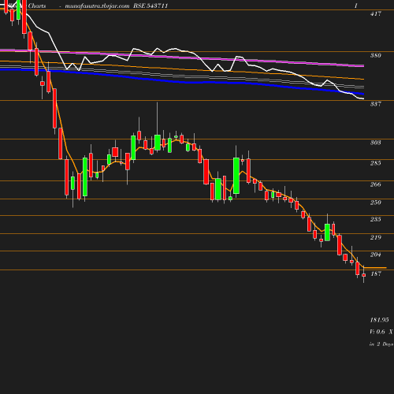Click the 204 price axis label

tap(376, 255)
